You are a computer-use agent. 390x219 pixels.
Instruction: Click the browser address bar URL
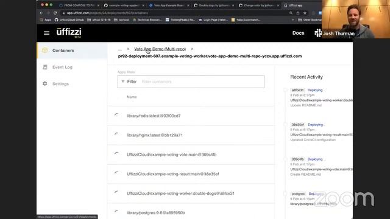[107, 13]
